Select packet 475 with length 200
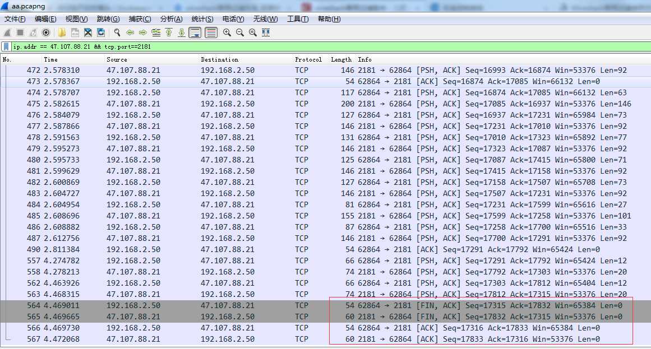This screenshot has width=651, height=349. [325, 104]
